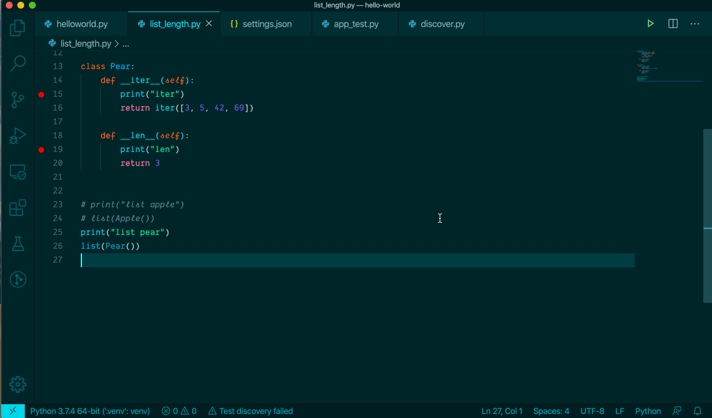
Task: Open the Extensions view
Action: (x=17, y=207)
